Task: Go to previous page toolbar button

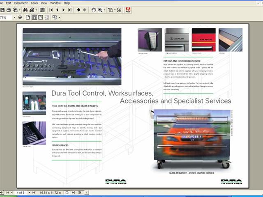Action: (58, 10)
